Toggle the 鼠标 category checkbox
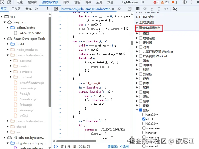199x149 pixels. (141, 110)
